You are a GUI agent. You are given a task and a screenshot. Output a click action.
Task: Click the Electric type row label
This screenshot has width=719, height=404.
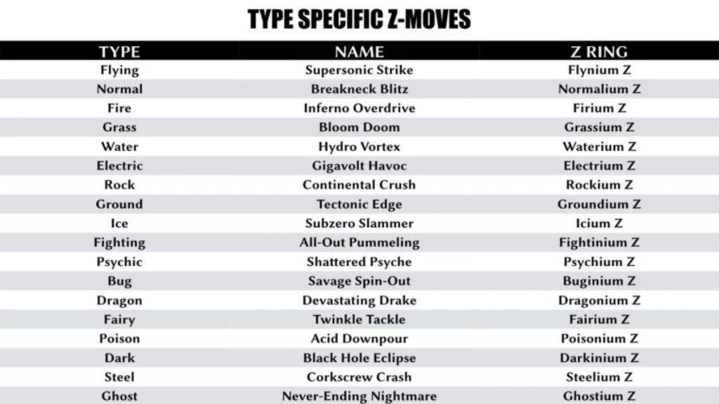tap(119, 166)
